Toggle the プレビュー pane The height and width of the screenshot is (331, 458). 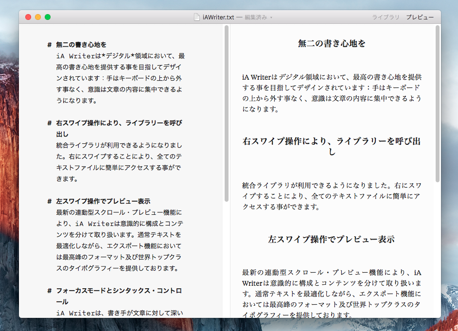420,17
